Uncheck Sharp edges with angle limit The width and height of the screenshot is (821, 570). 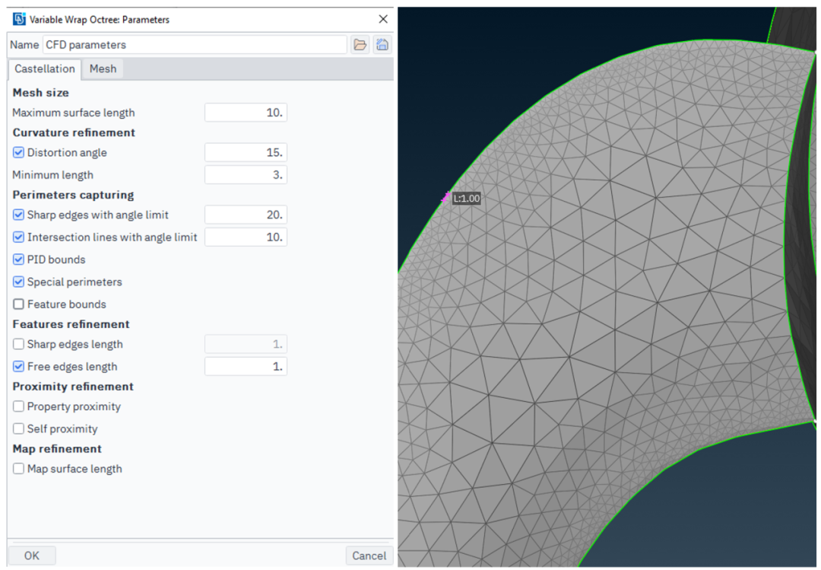click(19, 215)
